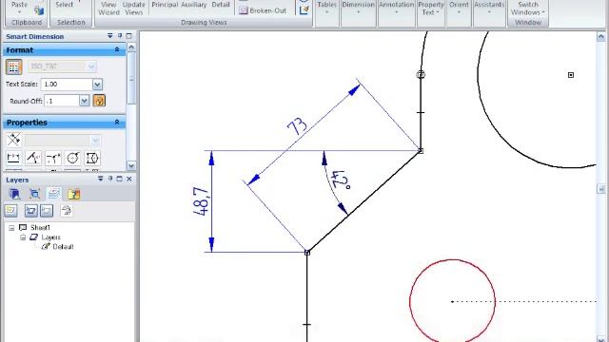
Task: Open Layers panel options menu arrow
Action: pyautogui.click(x=101, y=179)
